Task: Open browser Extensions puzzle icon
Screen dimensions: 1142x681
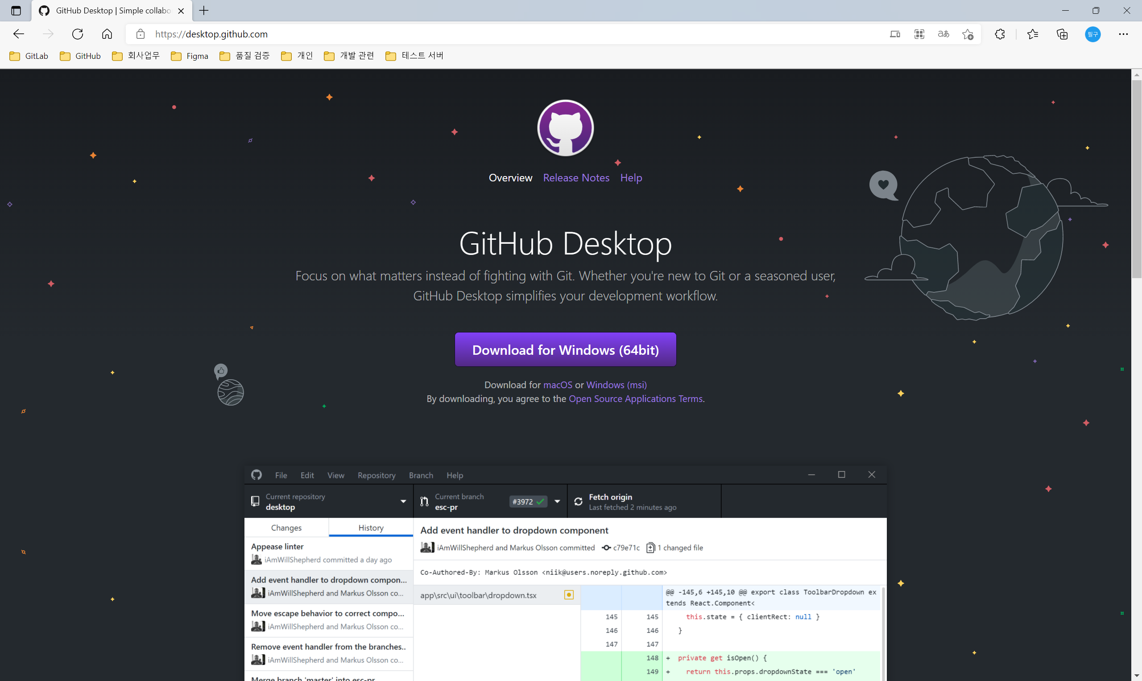Action: 1000,34
